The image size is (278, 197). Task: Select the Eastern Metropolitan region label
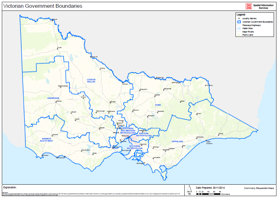tap(145, 134)
